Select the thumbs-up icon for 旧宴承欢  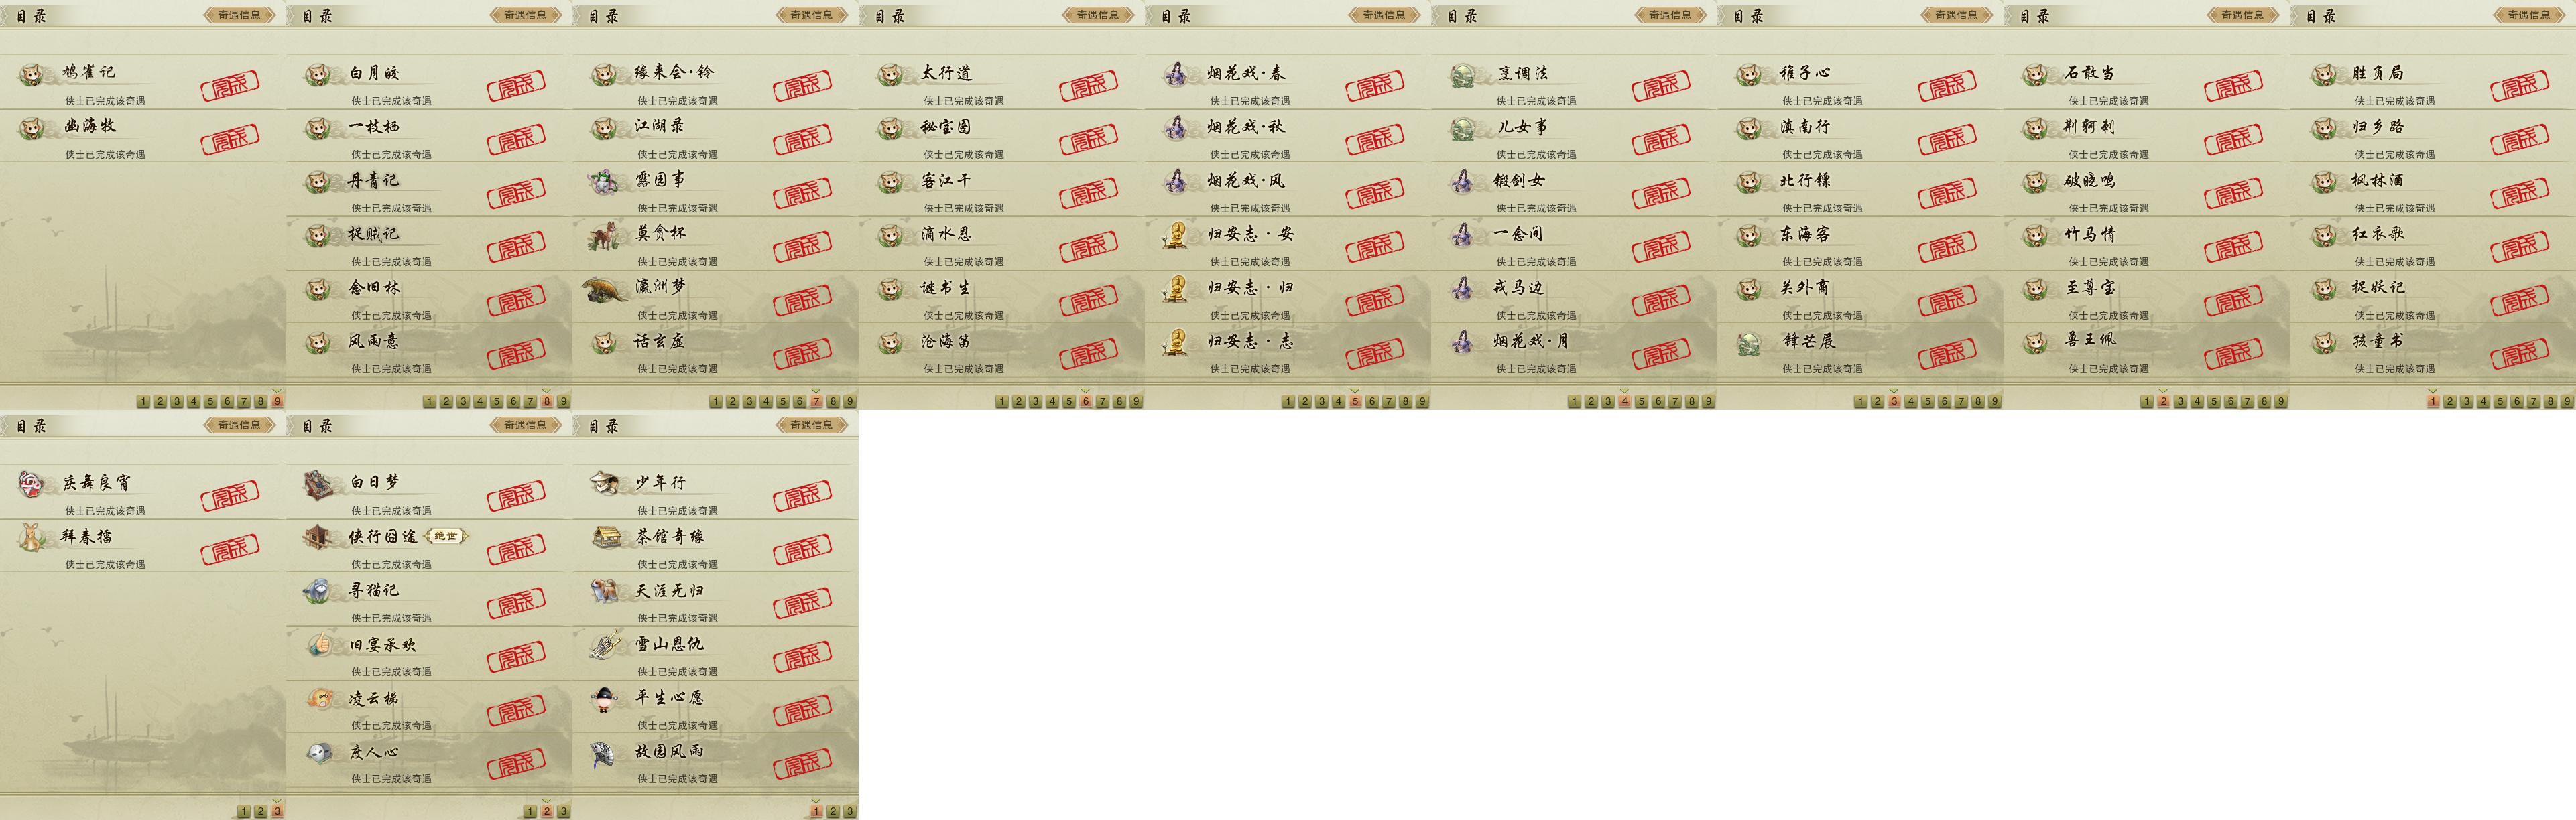(320, 644)
